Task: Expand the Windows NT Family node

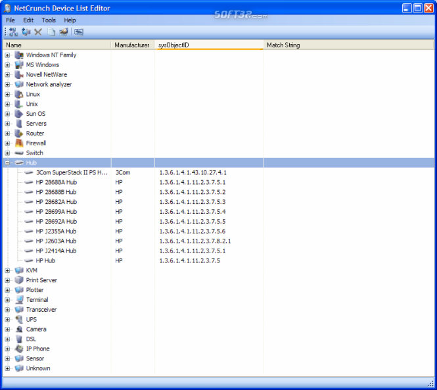Action: pyautogui.click(x=7, y=55)
